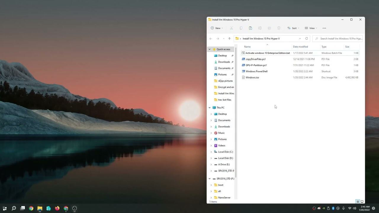
Task: Collapse the Quick access section
Action: 210,49
